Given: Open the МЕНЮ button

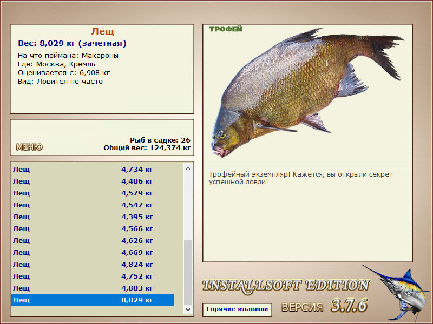Looking at the screenshot, I should click(29, 147).
